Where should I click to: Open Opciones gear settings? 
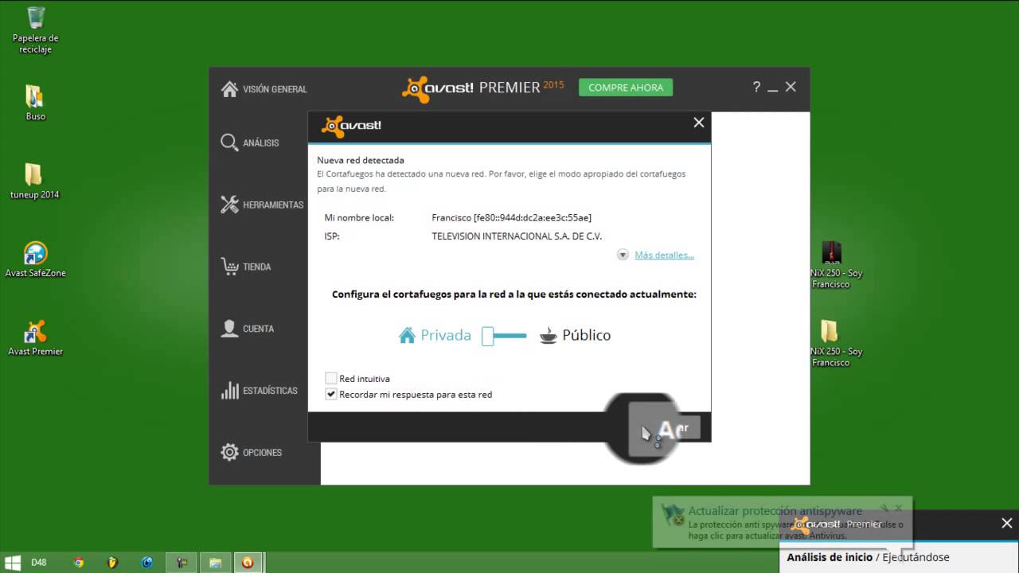252,453
